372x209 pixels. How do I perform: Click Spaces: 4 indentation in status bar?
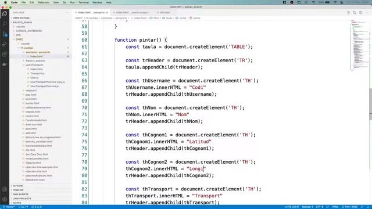point(307,207)
